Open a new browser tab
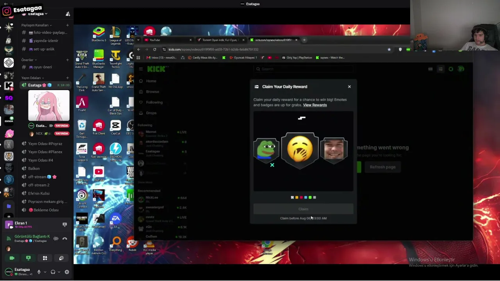The width and height of the screenshot is (500, 281). coord(304,40)
